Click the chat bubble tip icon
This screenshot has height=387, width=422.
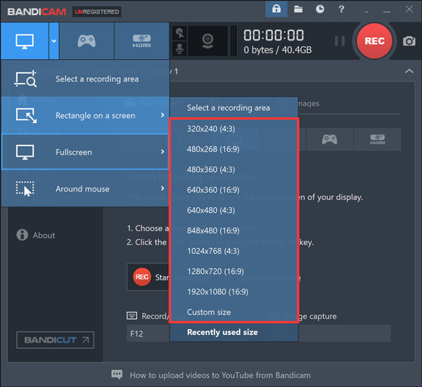[117, 374]
